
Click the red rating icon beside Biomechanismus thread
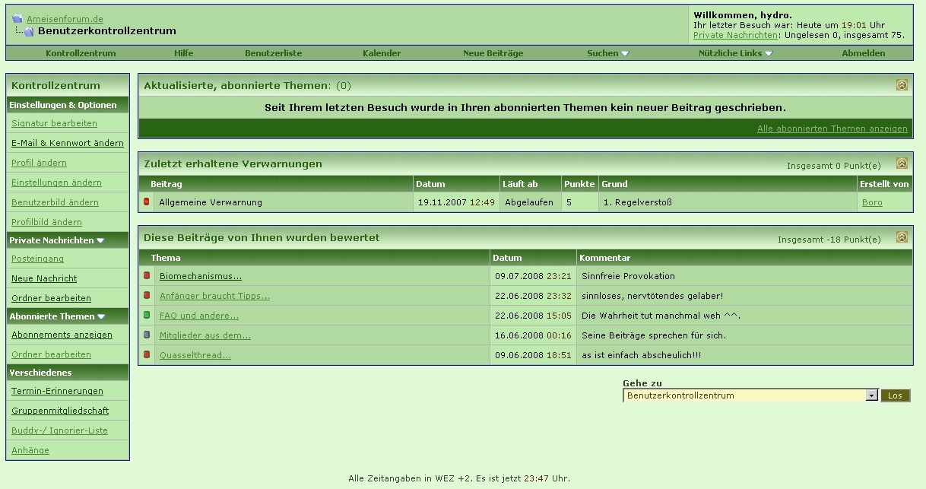click(147, 275)
